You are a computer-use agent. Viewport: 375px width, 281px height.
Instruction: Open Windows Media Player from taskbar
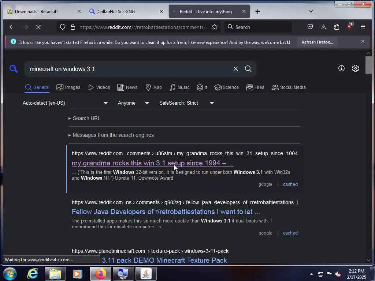pyautogui.click(x=78, y=274)
